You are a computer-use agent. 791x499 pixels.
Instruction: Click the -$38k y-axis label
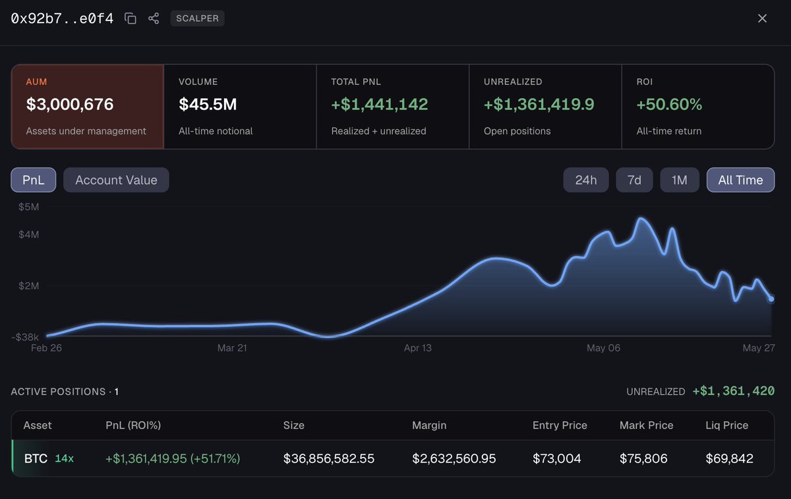26,337
